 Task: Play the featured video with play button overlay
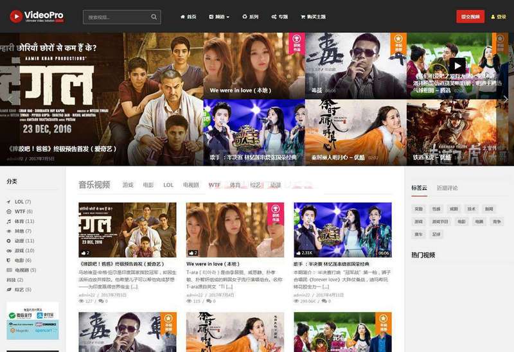point(457,66)
